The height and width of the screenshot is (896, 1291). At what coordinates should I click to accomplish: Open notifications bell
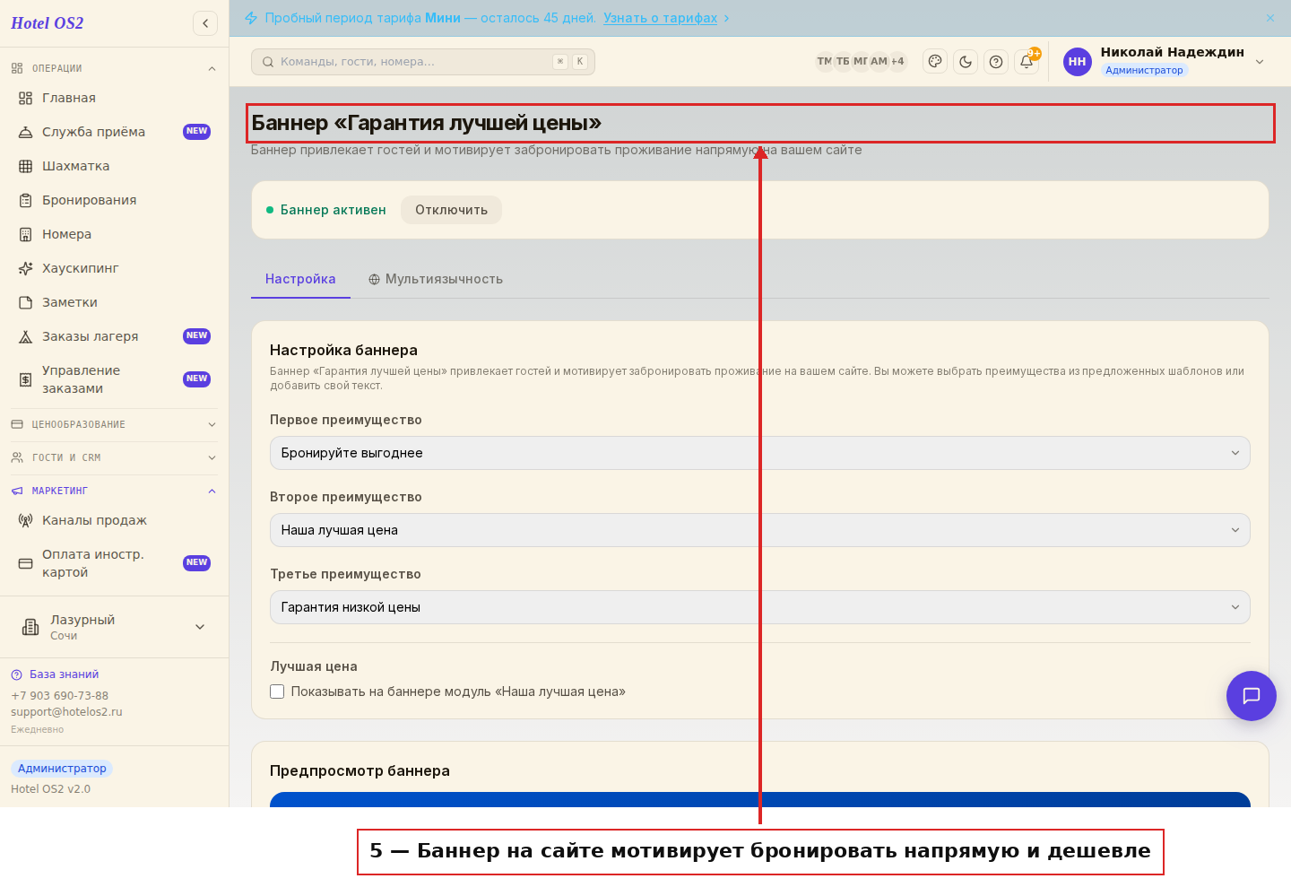click(1027, 62)
